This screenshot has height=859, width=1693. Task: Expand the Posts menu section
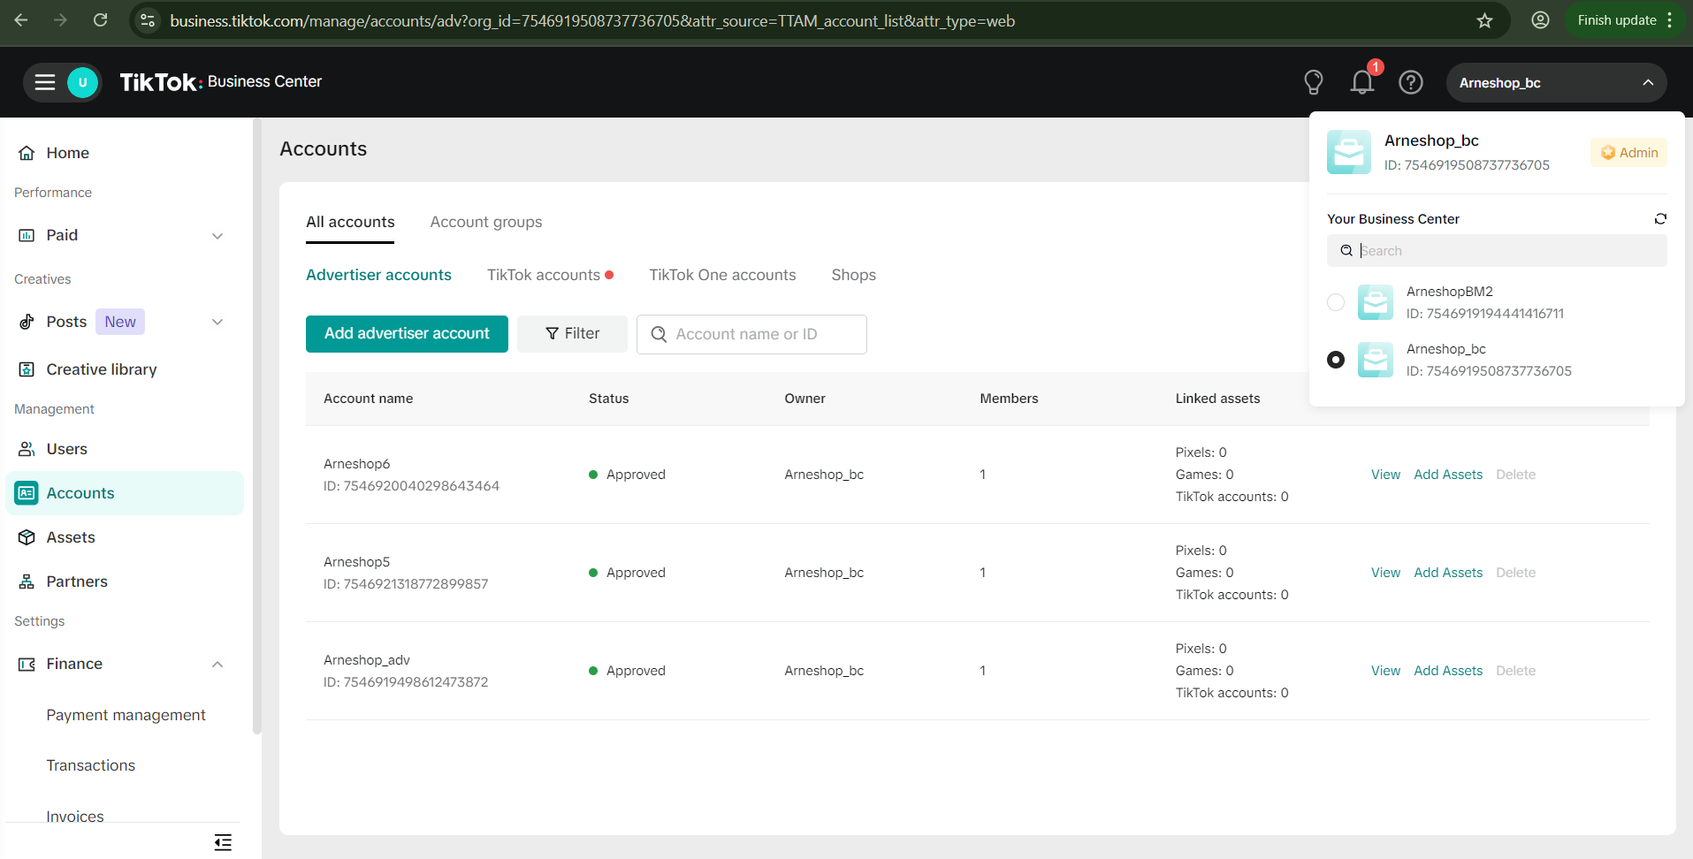click(x=217, y=323)
